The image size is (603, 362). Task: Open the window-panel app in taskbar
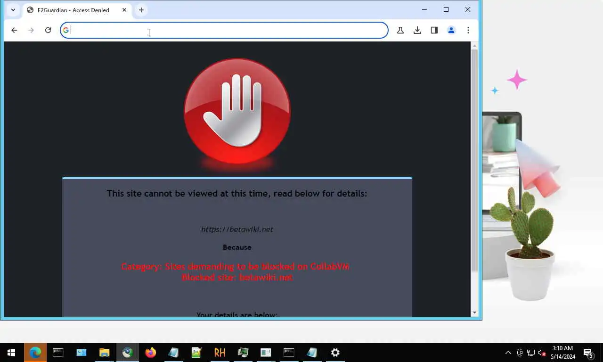[266, 353]
